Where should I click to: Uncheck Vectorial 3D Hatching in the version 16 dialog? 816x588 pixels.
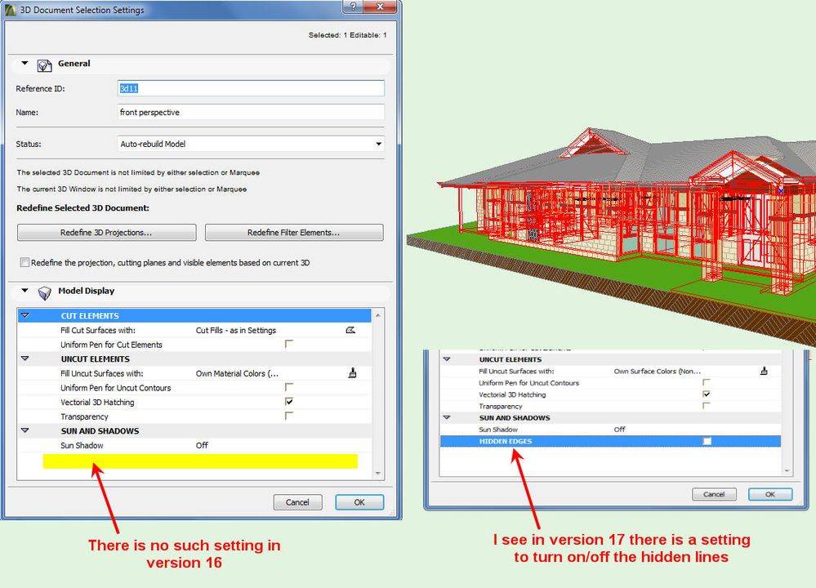coord(289,402)
